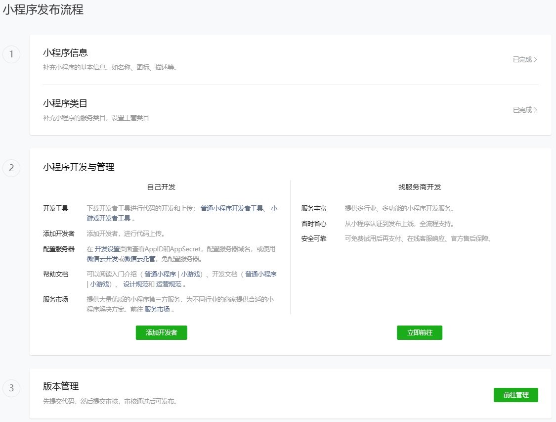
Task: Click the step 2 circle icon
Action: 11,168
